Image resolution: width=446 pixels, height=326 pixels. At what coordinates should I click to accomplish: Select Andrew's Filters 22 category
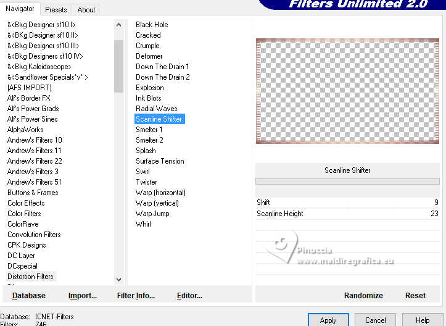(35, 161)
